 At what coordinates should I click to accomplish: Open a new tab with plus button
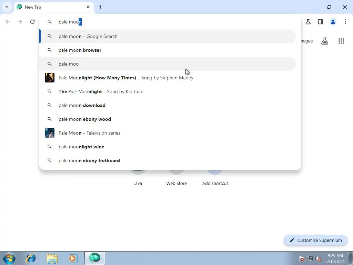pyautogui.click(x=101, y=7)
